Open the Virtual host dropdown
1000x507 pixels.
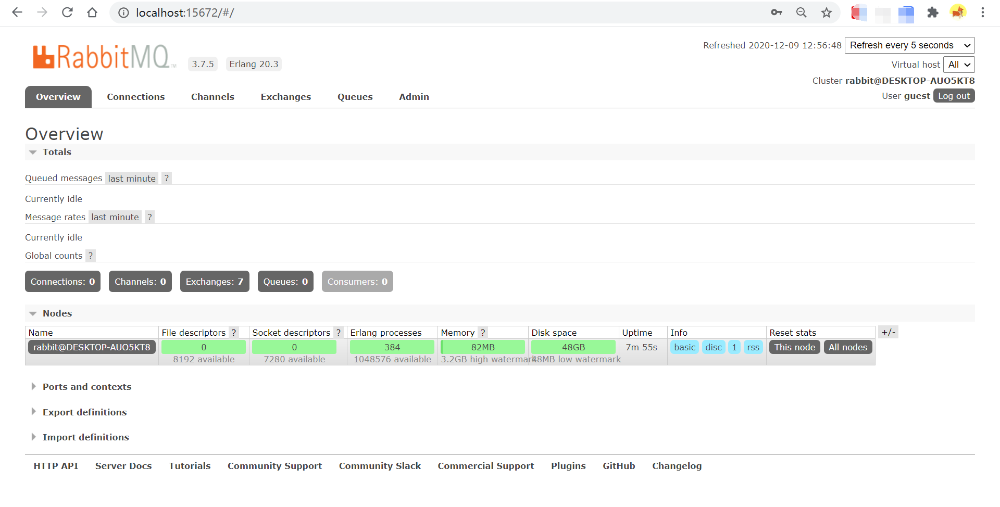click(959, 65)
